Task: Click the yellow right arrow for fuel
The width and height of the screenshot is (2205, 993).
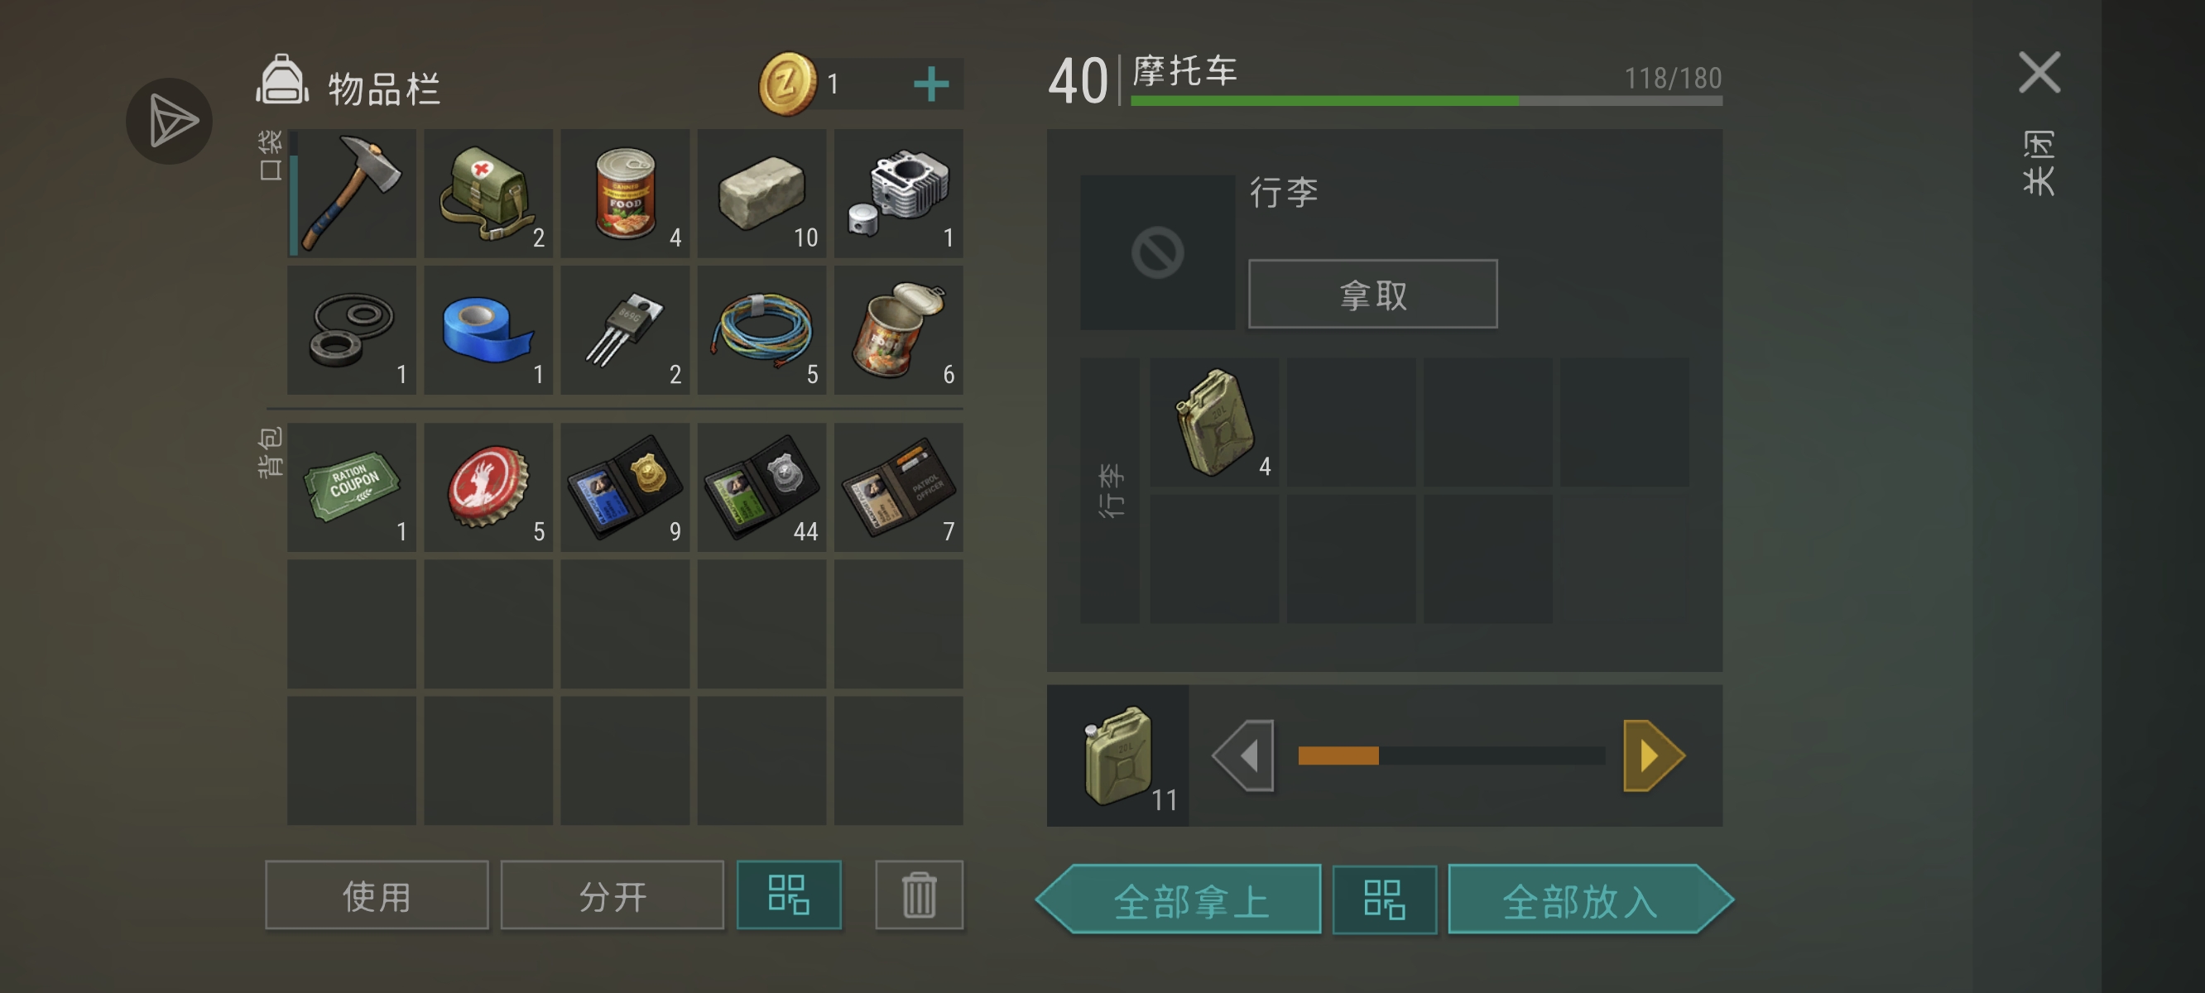Action: coord(1654,756)
